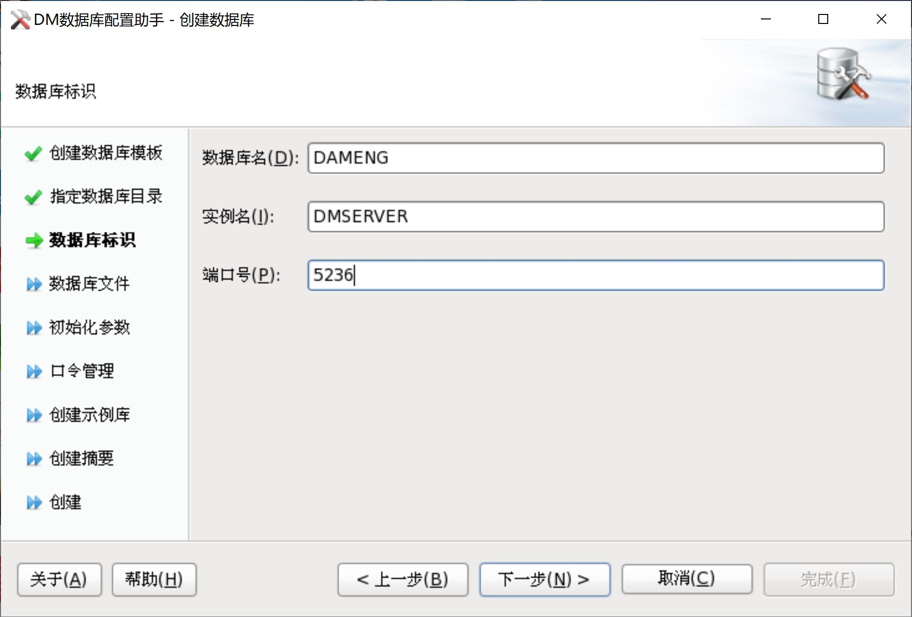Click the 完成(F) finish button
This screenshot has width=912, height=617.
click(829, 580)
